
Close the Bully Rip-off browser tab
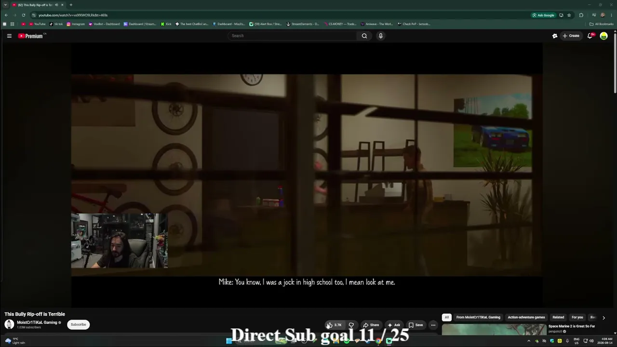coord(62,5)
